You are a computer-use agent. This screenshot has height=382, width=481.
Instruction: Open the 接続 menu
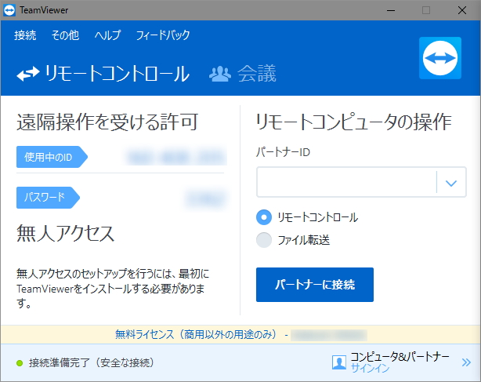(x=25, y=35)
